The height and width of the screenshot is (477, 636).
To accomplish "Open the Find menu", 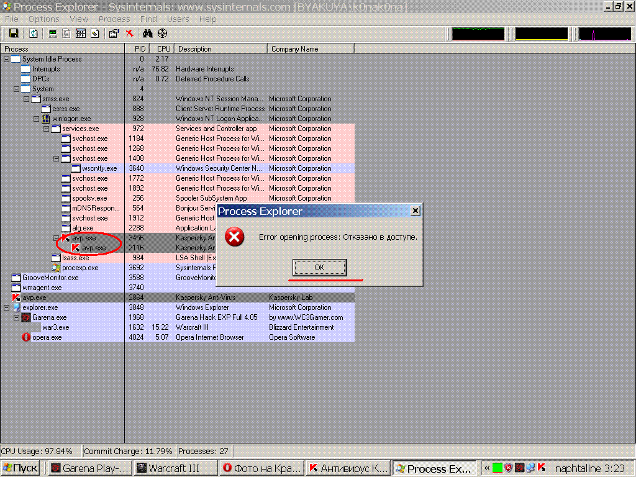I will coord(148,19).
